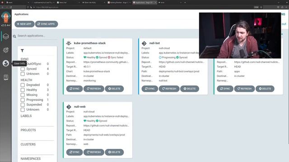This screenshot has width=289, height=162.
Task: Click the search magnifier icon
Action: pos(14,36)
